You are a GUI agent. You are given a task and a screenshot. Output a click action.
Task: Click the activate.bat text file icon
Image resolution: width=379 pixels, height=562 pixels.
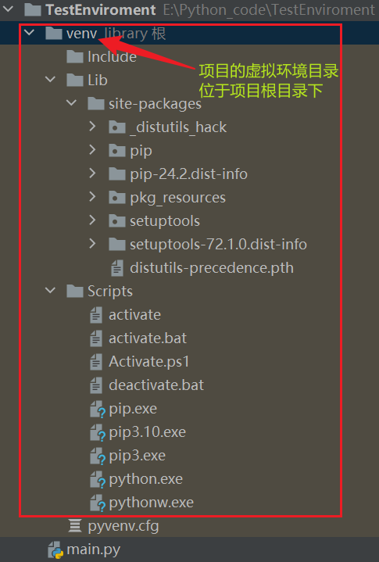95,338
